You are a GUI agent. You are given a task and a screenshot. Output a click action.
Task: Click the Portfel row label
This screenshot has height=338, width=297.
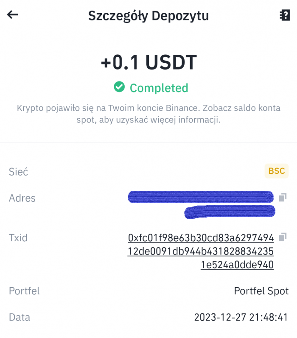[x=24, y=291]
